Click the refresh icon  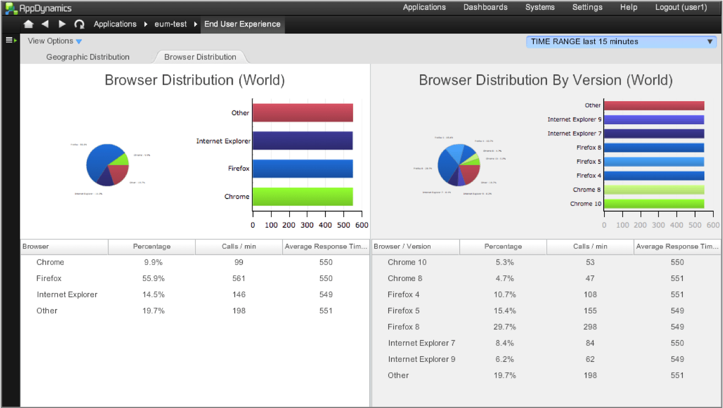tap(79, 24)
